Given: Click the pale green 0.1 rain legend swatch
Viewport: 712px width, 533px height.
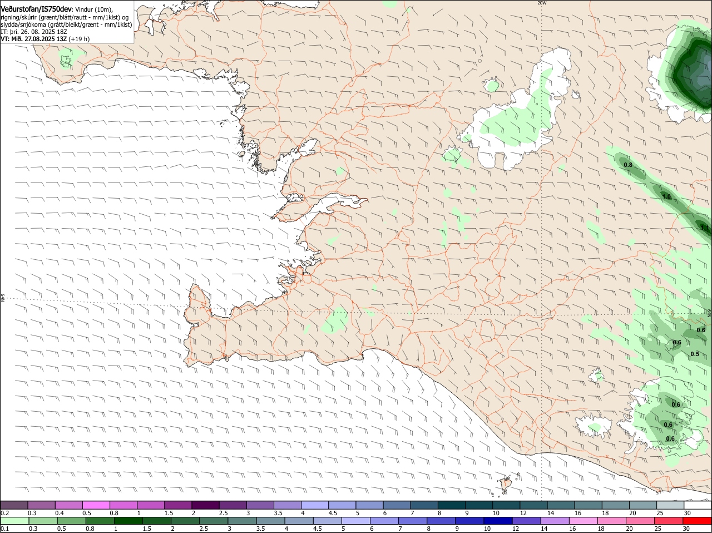Looking at the screenshot, I should point(14,521).
